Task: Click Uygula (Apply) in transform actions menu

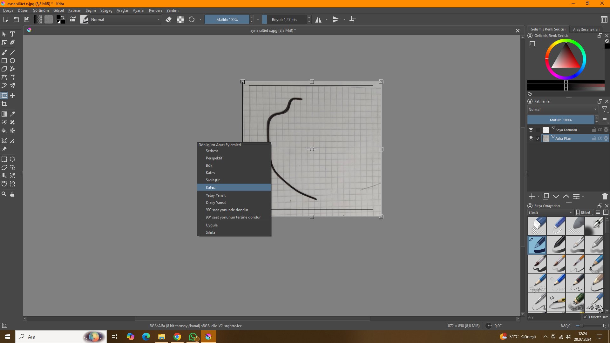Action: pos(212,225)
